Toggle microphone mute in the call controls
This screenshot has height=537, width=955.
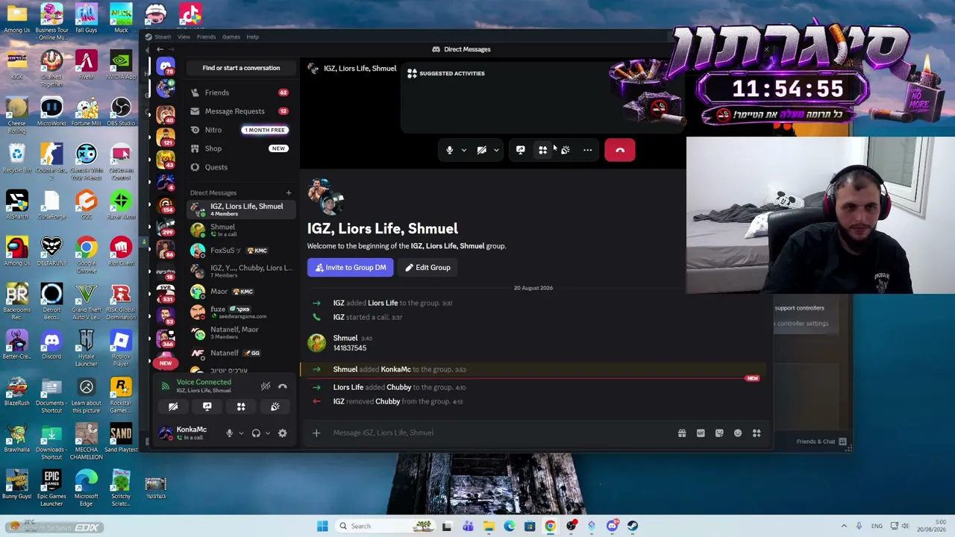click(449, 150)
